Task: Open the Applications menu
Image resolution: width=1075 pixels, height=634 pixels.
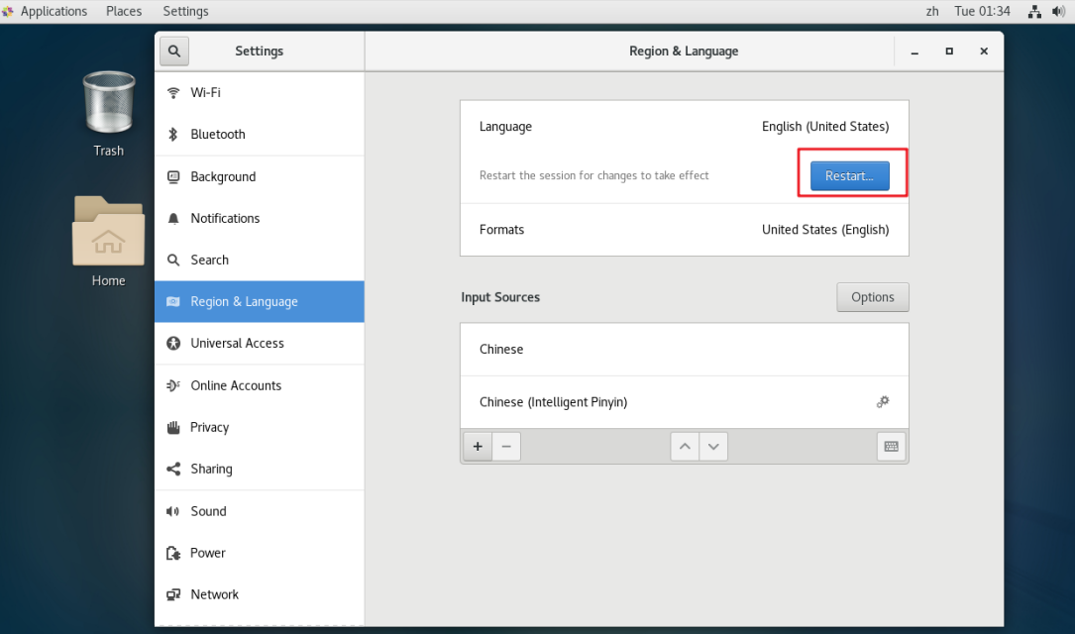Action: [x=47, y=11]
